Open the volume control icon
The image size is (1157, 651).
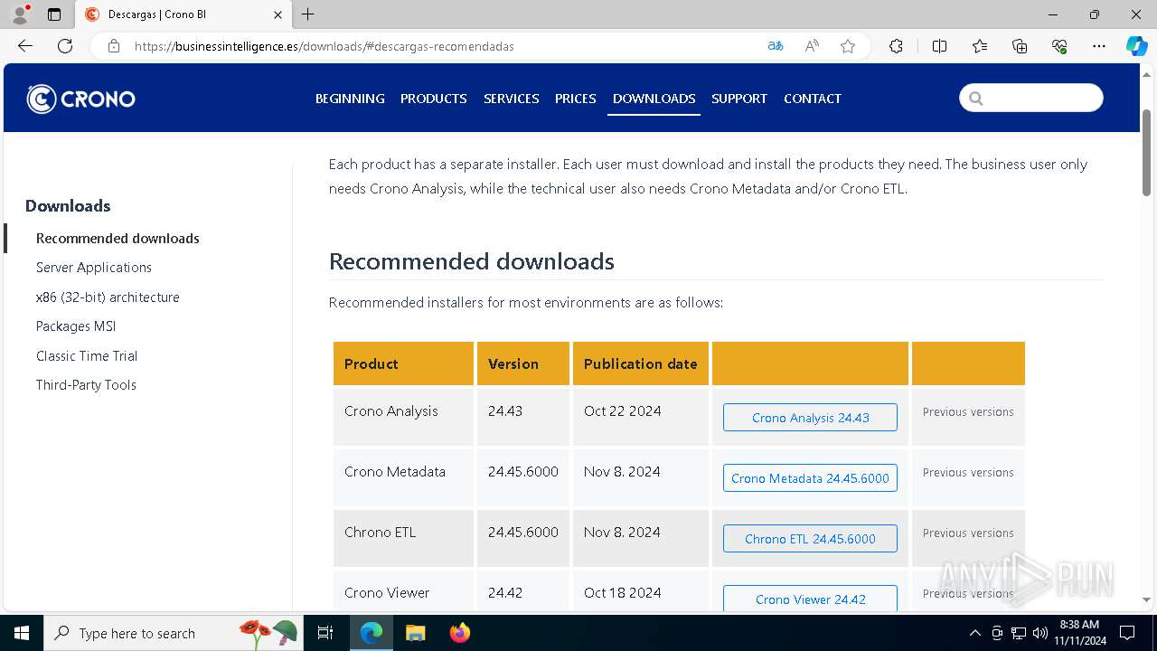(x=1040, y=633)
